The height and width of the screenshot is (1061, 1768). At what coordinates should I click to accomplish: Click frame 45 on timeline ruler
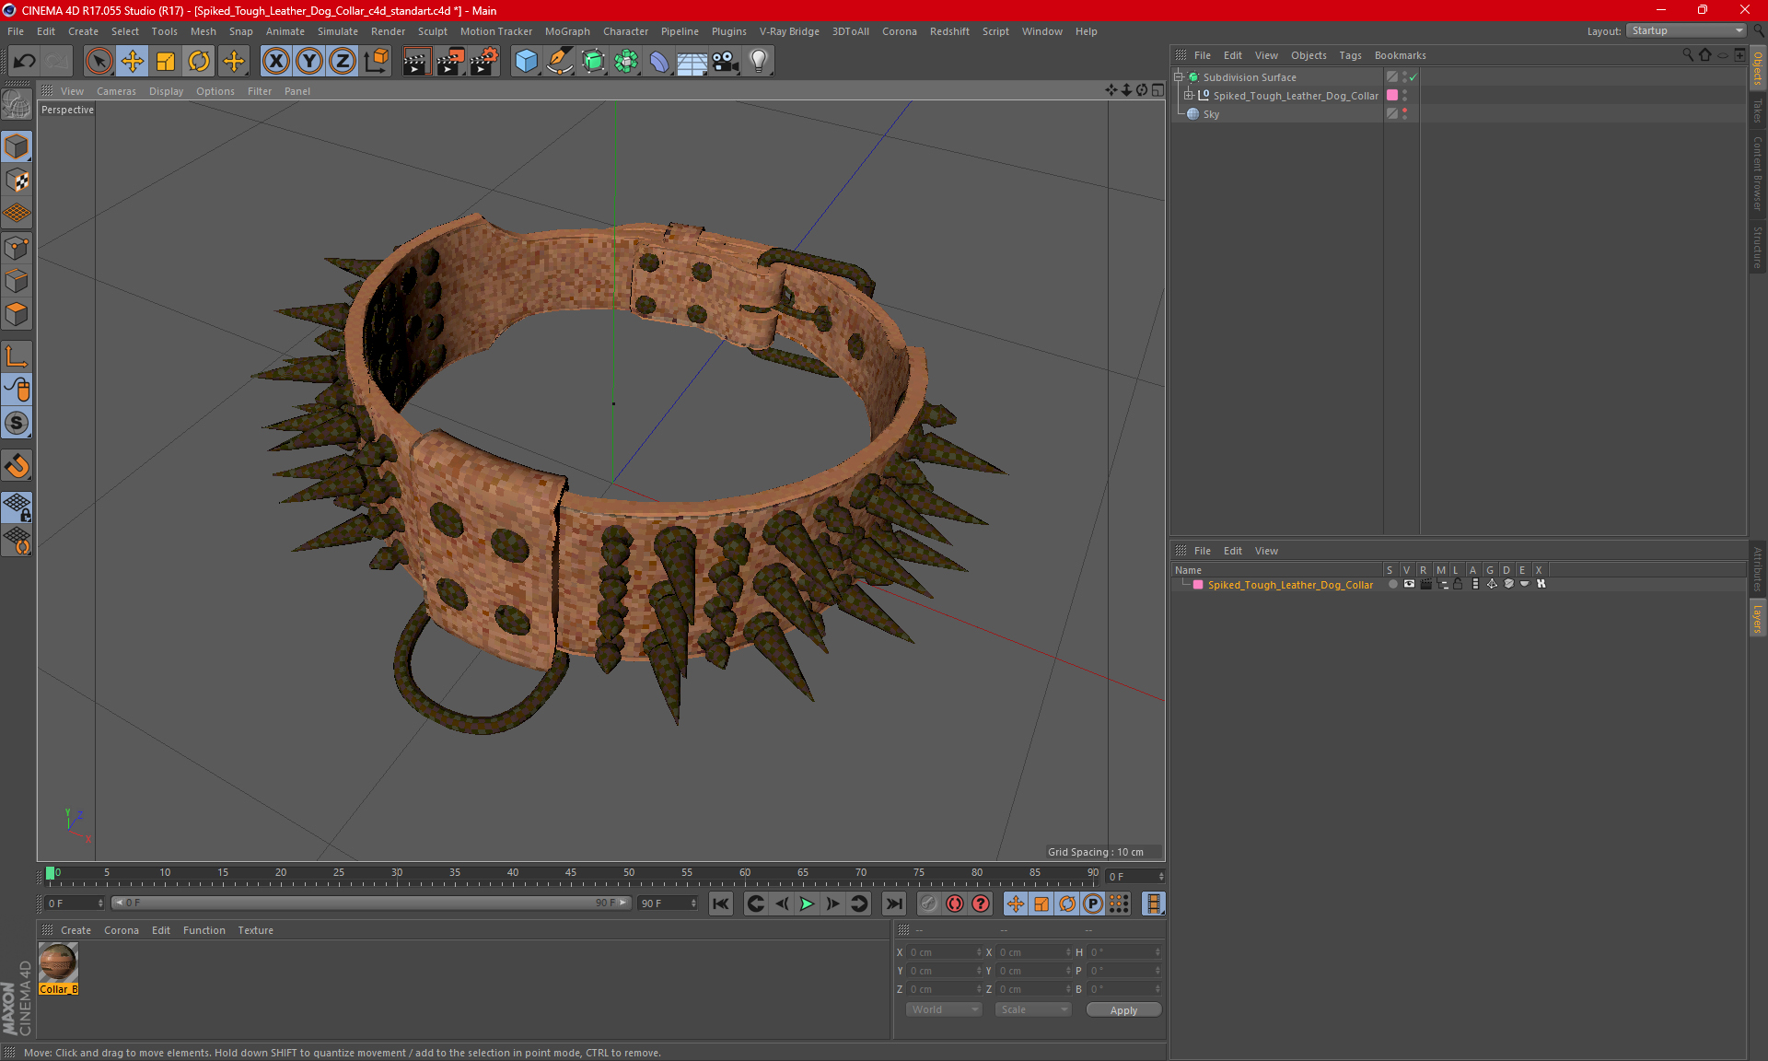click(571, 873)
